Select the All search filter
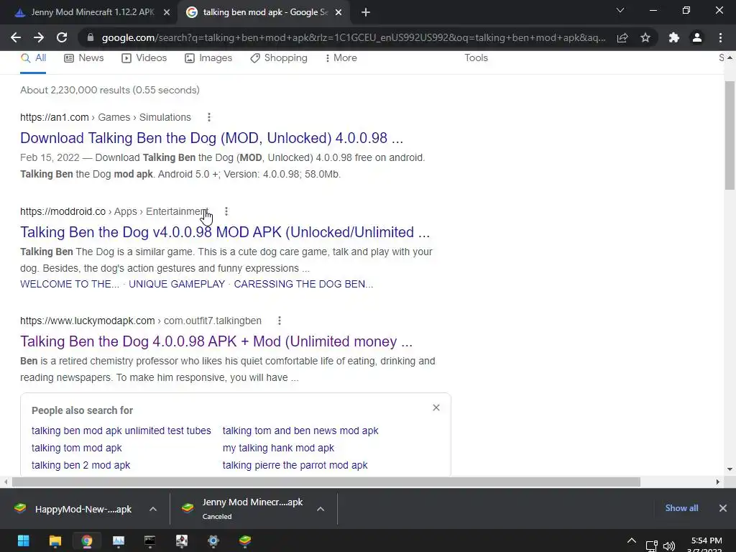The height and width of the screenshot is (552, 736). point(33,58)
